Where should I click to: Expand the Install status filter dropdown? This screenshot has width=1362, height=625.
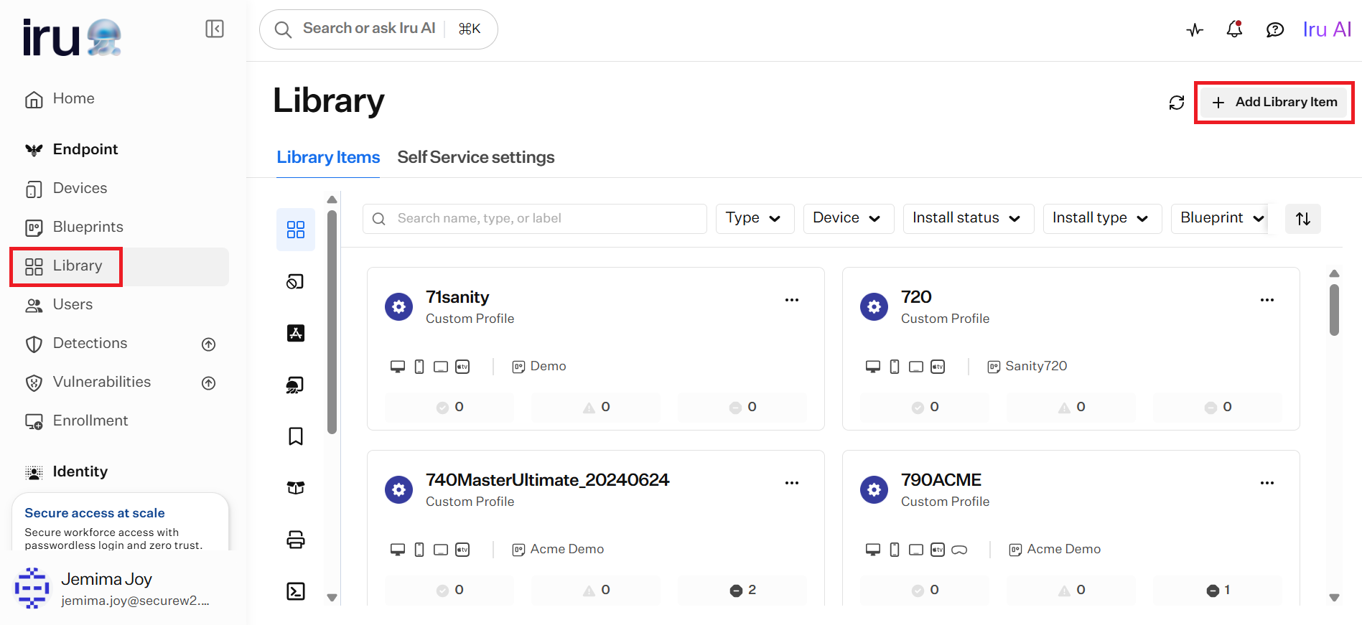point(968,218)
